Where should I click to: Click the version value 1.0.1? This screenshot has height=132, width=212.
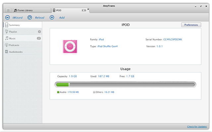(x=160, y=46)
